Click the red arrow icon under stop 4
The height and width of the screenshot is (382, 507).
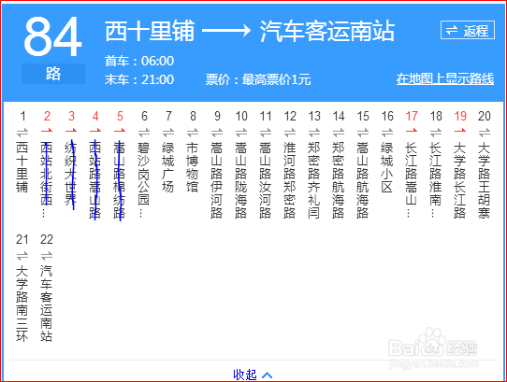coord(95,131)
